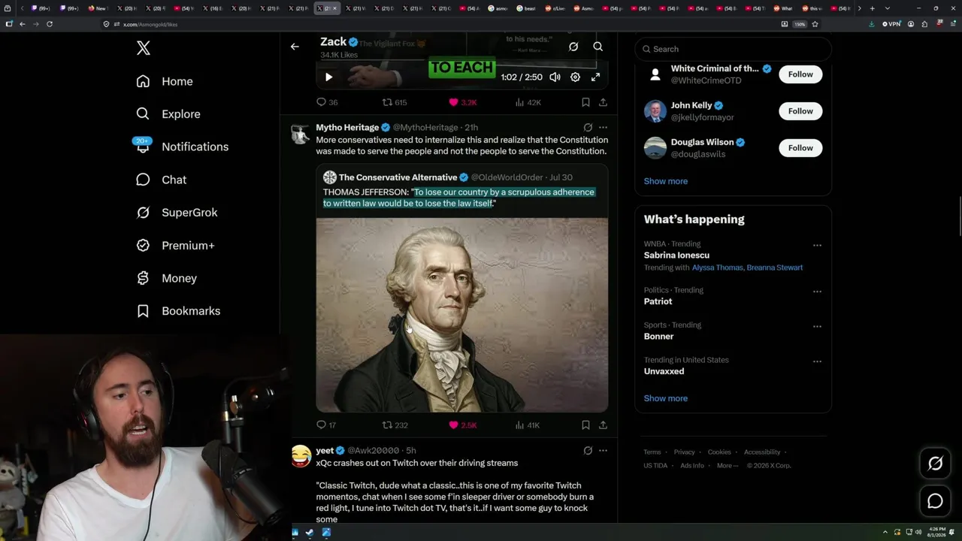Open Bookmarks in the sidebar
The image size is (962, 541).
click(x=179, y=311)
